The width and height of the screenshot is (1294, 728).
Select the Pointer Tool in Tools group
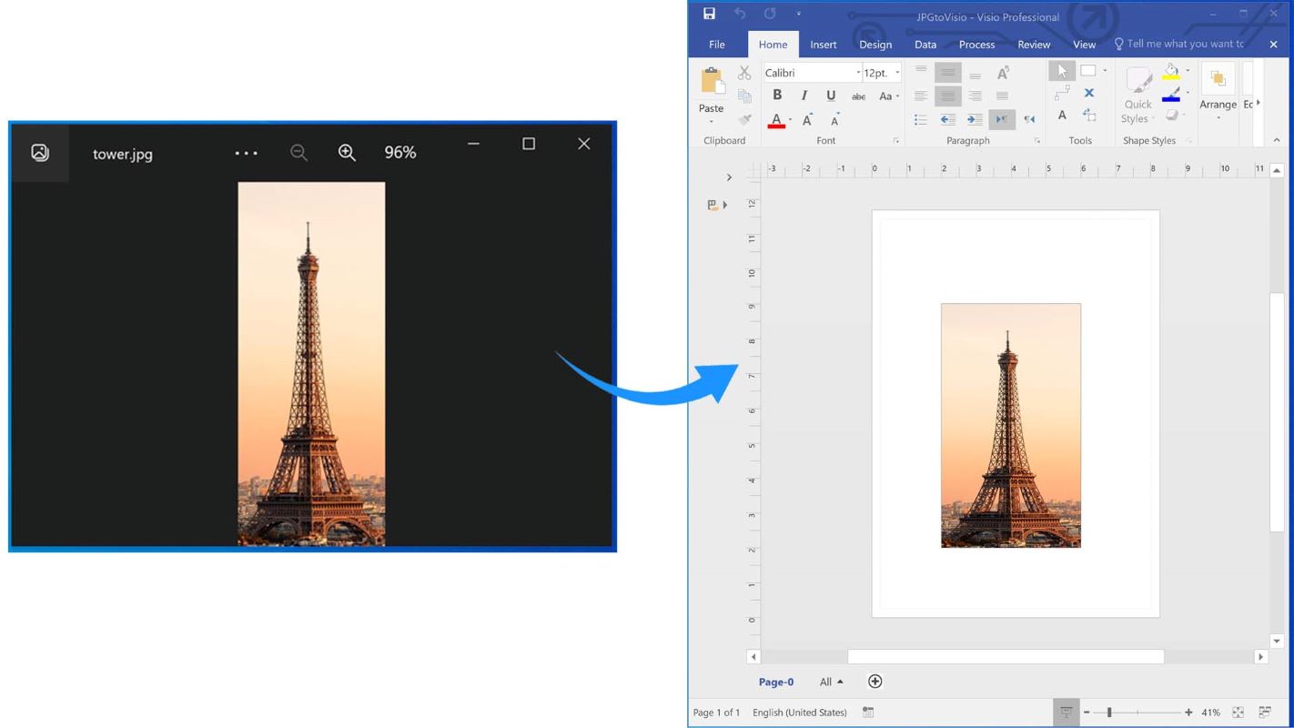1061,71
